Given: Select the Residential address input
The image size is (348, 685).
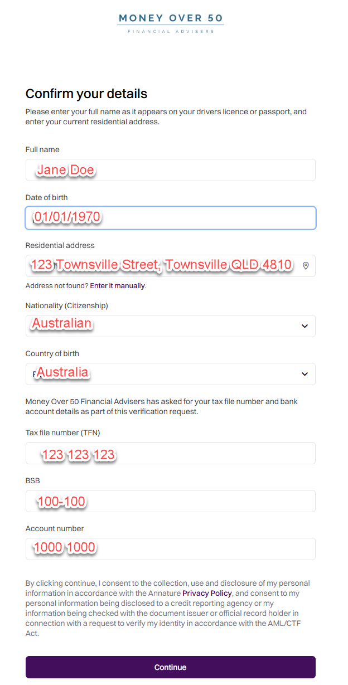Looking at the screenshot, I should 171,266.
